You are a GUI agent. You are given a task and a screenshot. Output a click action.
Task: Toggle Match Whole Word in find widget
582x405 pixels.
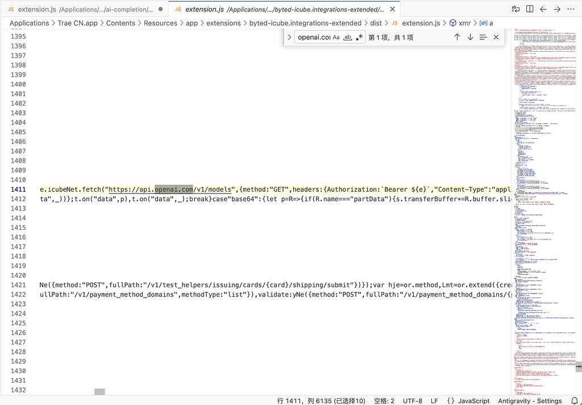pyautogui.click(x=347, y=37)
